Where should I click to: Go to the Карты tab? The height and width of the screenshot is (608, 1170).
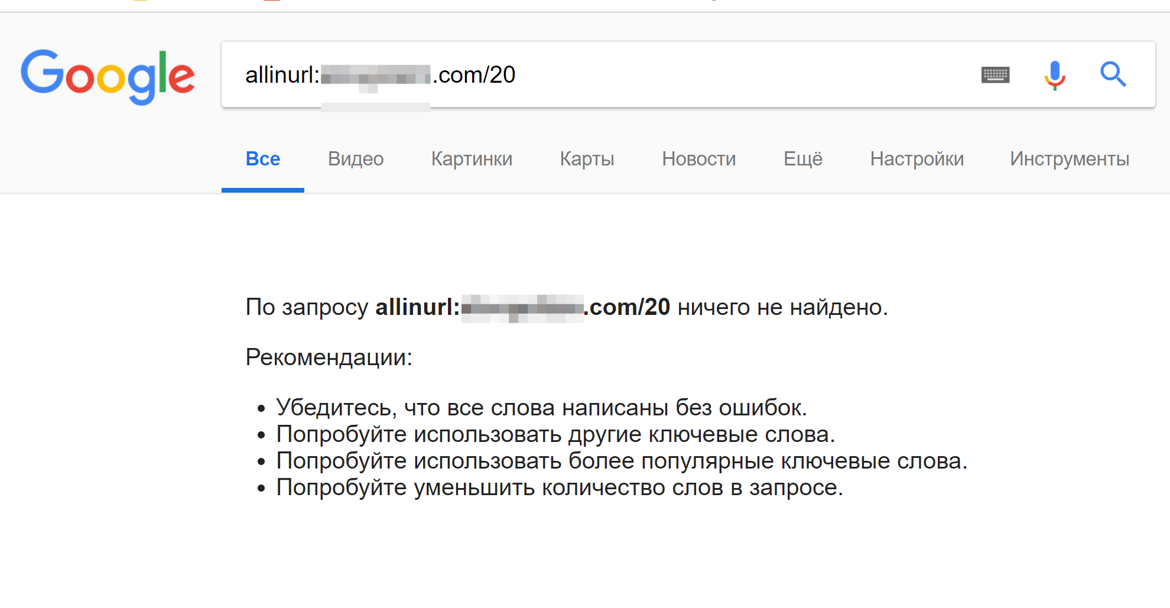pos(587,159)
